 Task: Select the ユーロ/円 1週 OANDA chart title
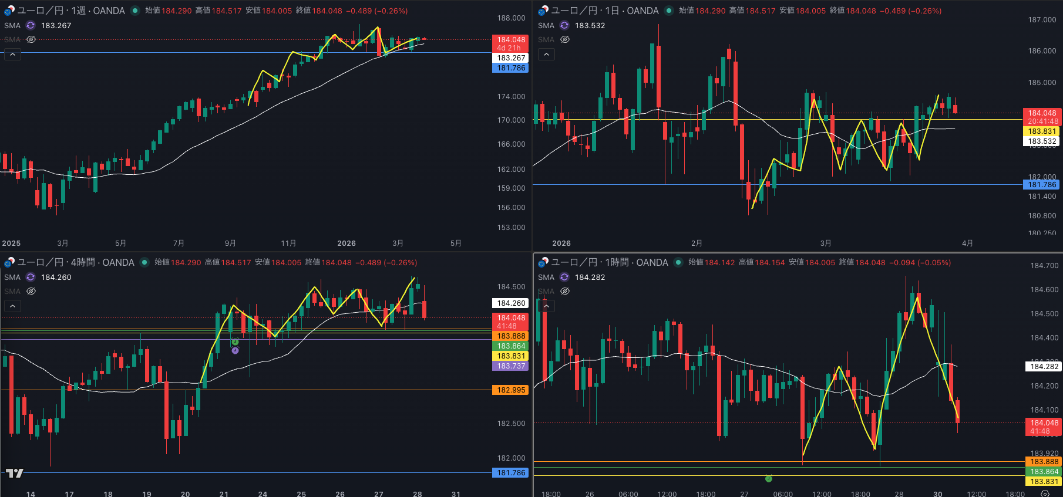[x=70, y=11]
